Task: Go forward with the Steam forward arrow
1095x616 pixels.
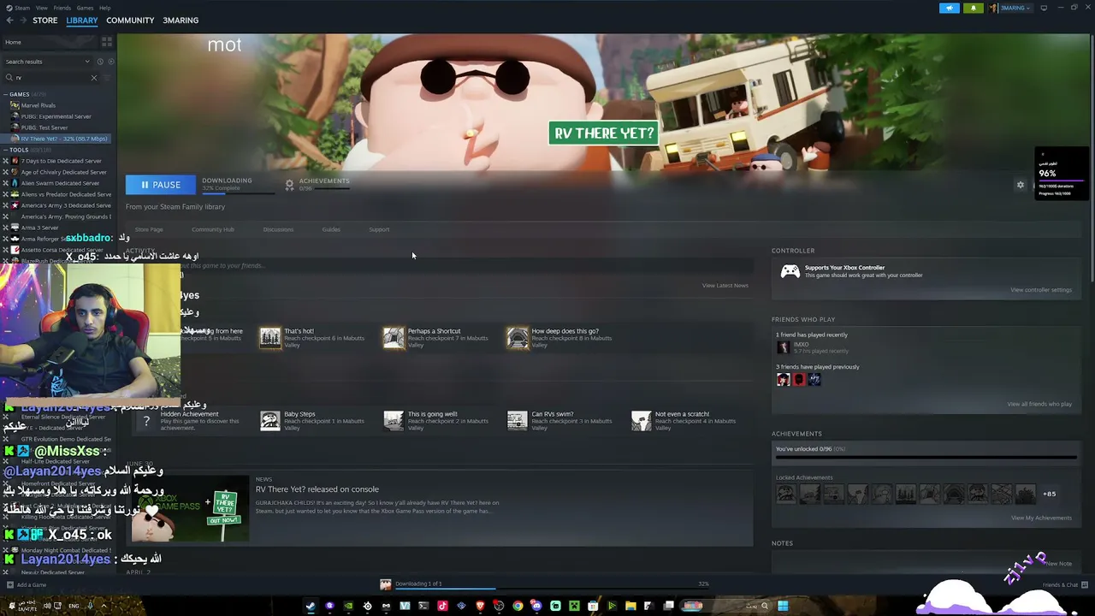Action: tap(22, 21)
